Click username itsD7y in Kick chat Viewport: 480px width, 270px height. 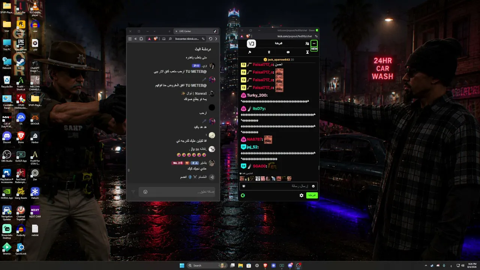pyautogui.click(x=259, y=109)
